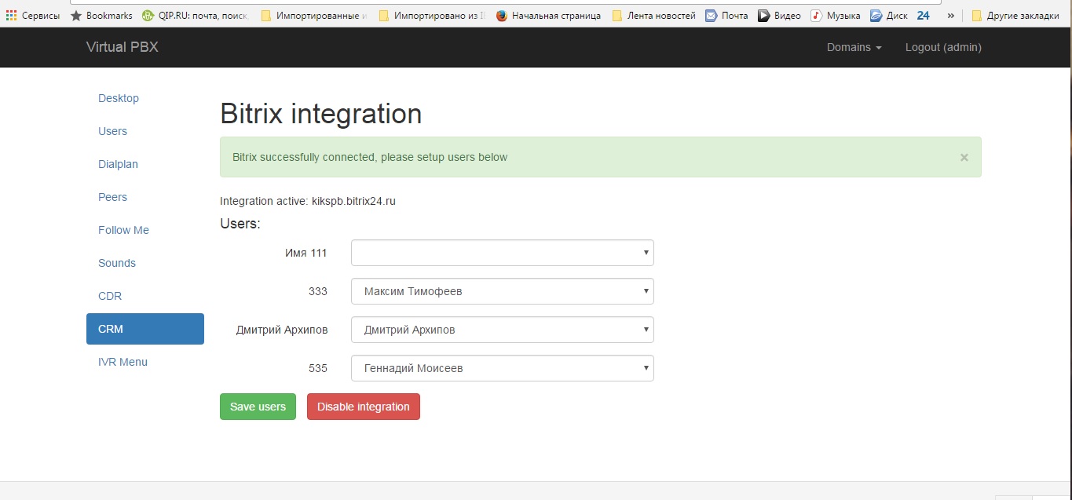
Task: Open the Музыка bookmark icon
Action: click(x=816, y=16)
